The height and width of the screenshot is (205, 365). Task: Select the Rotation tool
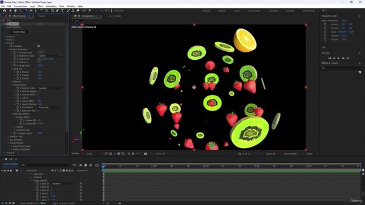pyautogui.click(x=42, y=11)
